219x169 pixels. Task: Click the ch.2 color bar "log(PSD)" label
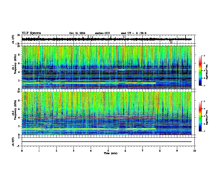pos(207,117)
